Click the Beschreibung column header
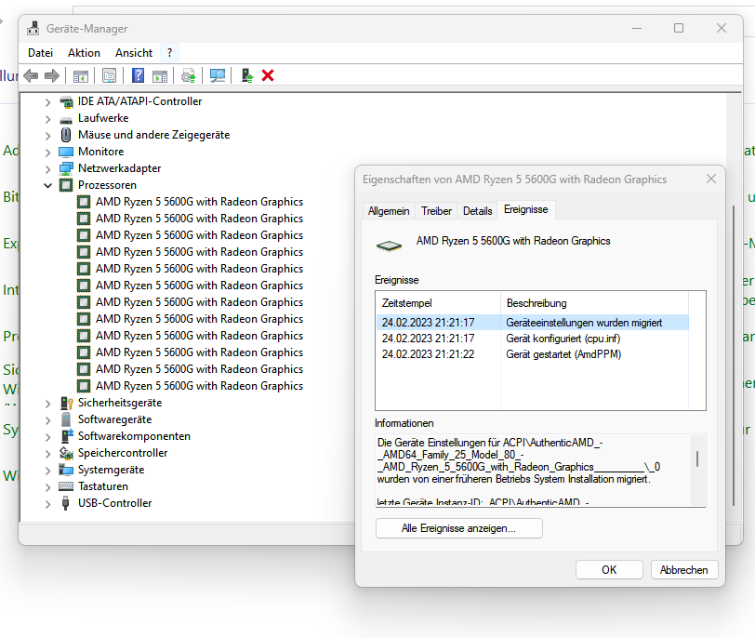Image resolution: width=755 pixels, height=638 pixels. (x=595, y=303)
